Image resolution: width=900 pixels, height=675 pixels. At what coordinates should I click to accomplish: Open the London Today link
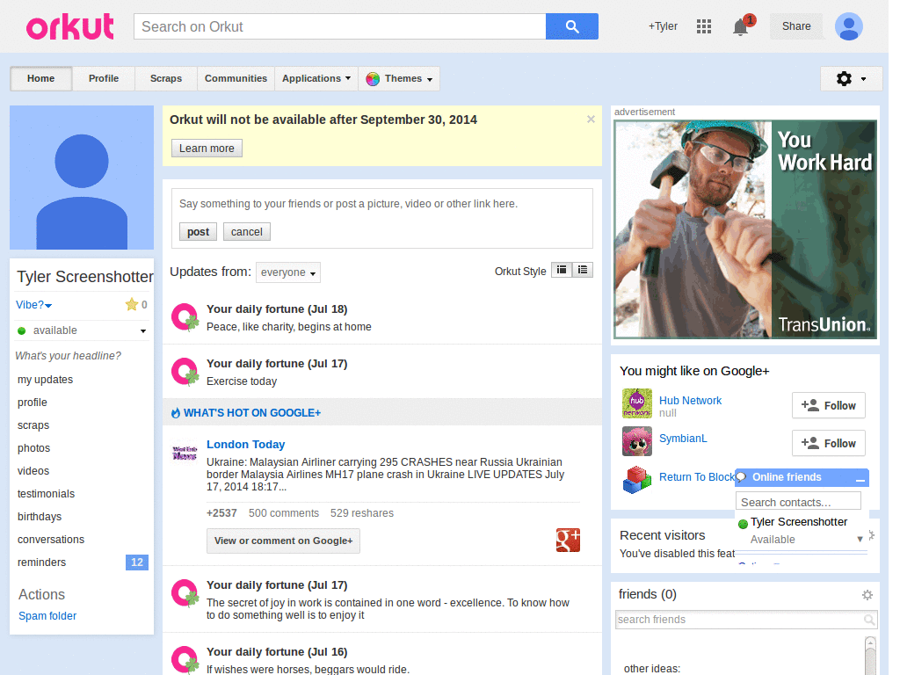click(x=246, y=444)
